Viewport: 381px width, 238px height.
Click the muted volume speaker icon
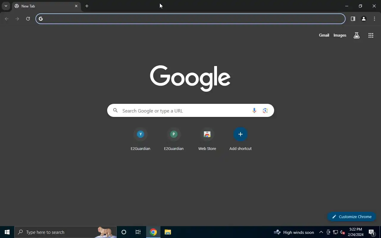(343, 232)
